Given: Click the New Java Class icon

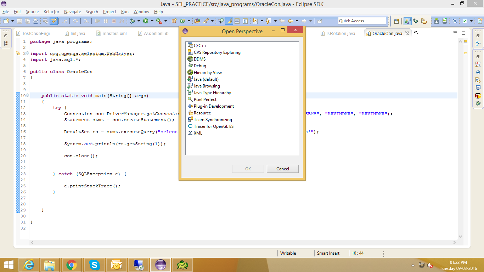Looking at the screenshot, I should [x=182, y=21].
